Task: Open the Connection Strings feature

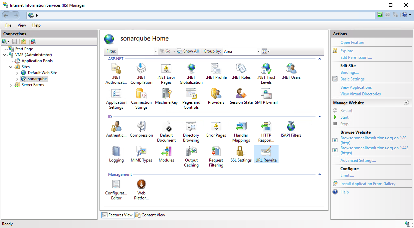Action: tap(141, 98)
